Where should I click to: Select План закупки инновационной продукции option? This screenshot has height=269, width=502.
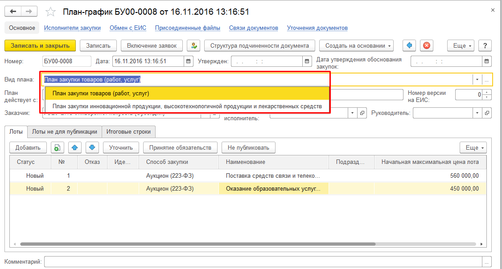(x=187, y=106)
